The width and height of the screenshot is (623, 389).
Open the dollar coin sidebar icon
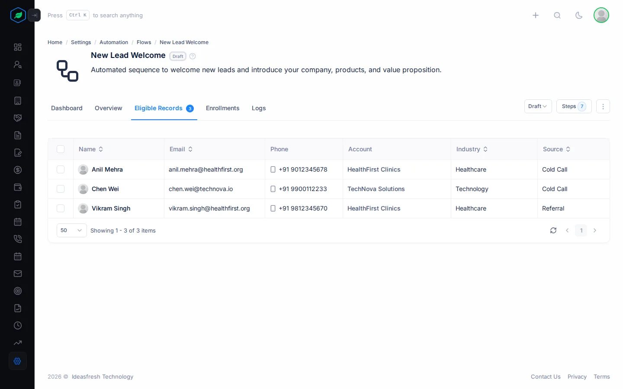click(18, 170)
